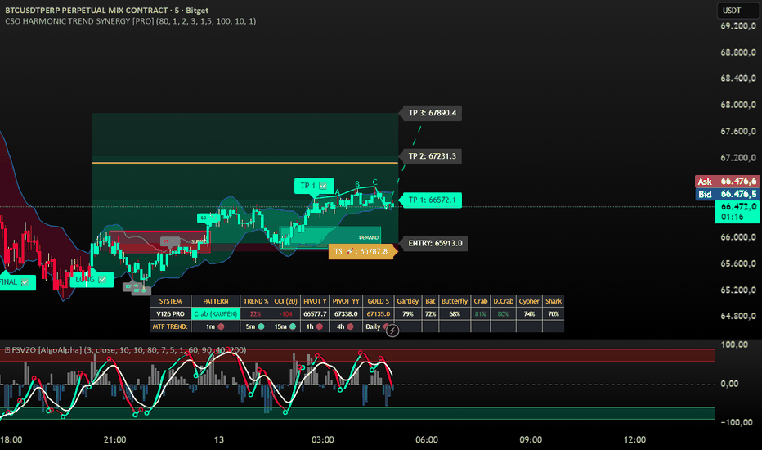Click the ENTRY: 65913.0 label
The width and height of the screenshot is (762, 450).
click(435, 243)
